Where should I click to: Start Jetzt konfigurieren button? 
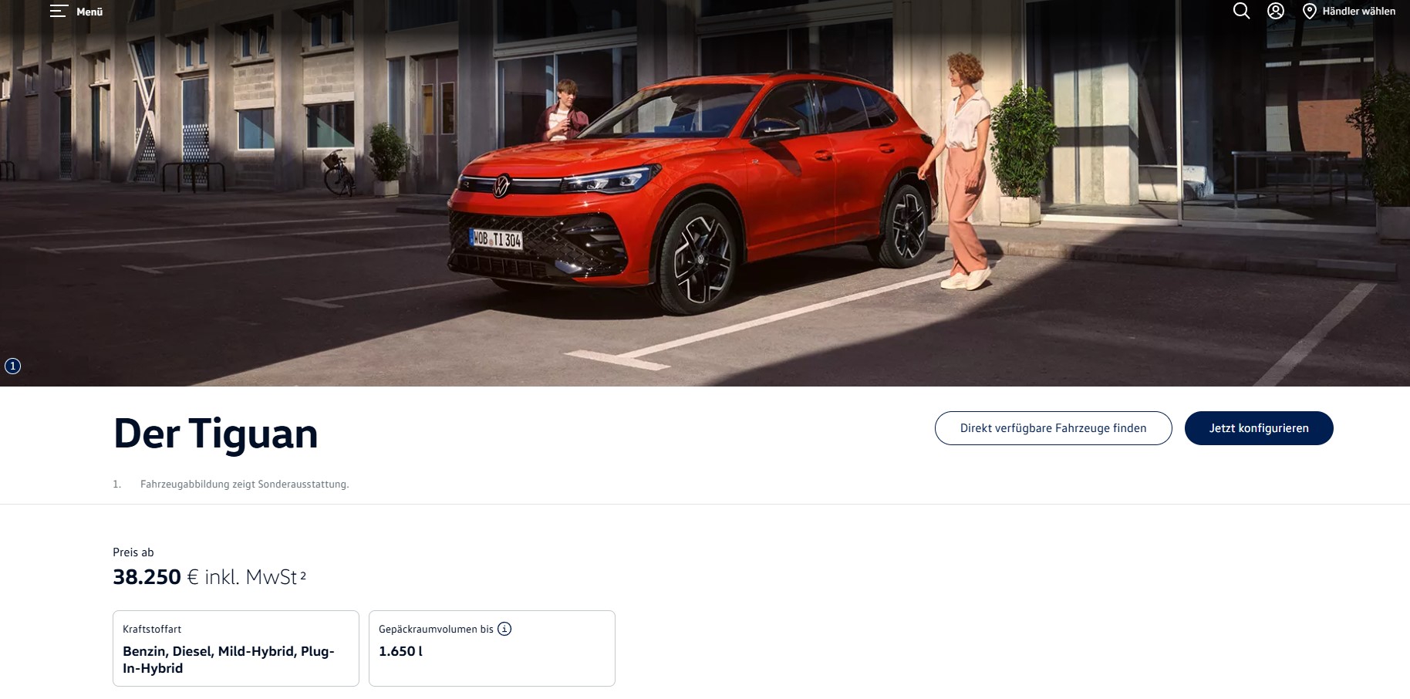(x=1259, y=428)
